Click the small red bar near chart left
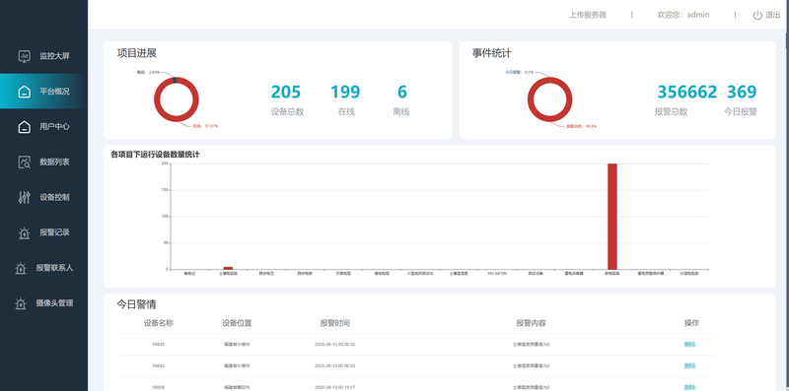The height and width of the screenshot is (391, 789). pos(228,268)
